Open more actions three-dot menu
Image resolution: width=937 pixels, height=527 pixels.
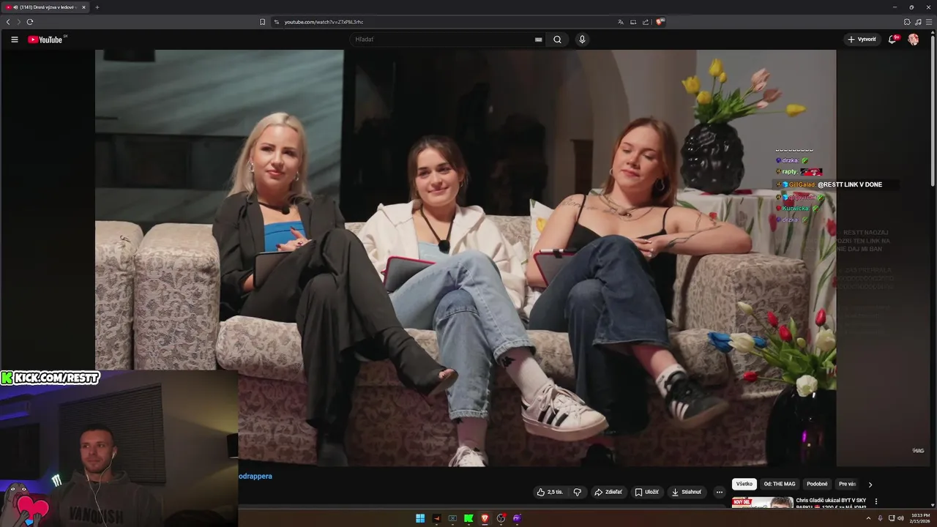(719, 492)
